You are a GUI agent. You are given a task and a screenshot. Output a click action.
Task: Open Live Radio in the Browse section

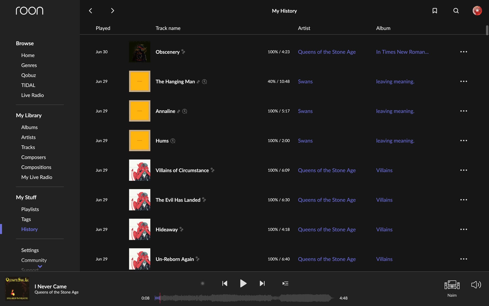click(32, 95)
